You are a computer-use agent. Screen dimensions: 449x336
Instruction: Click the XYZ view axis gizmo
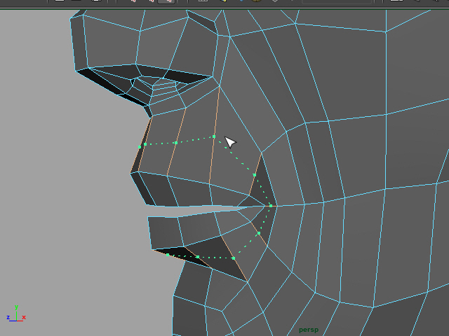click(x=16, y=314)
